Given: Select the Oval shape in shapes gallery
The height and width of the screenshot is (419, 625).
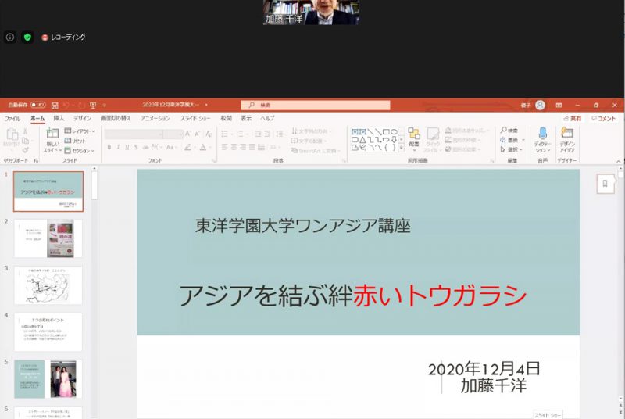Looking at the screenshot, I should (394, 131).
